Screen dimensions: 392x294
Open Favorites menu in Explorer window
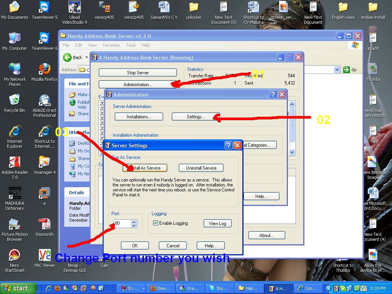pyautogui.click(x=111, y=45)
